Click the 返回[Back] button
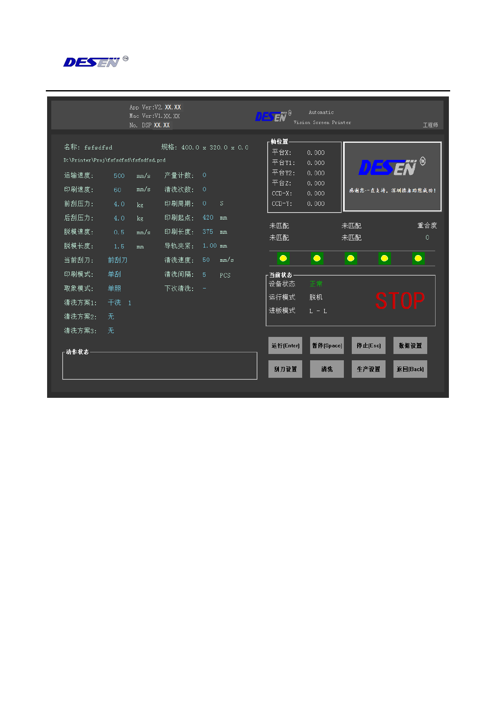This screenshot has height=703, width=496. coord(410,369)
